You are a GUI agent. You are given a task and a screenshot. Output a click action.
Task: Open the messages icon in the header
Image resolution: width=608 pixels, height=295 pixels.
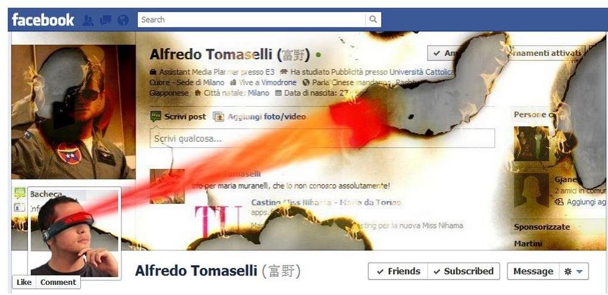[105, 20]
